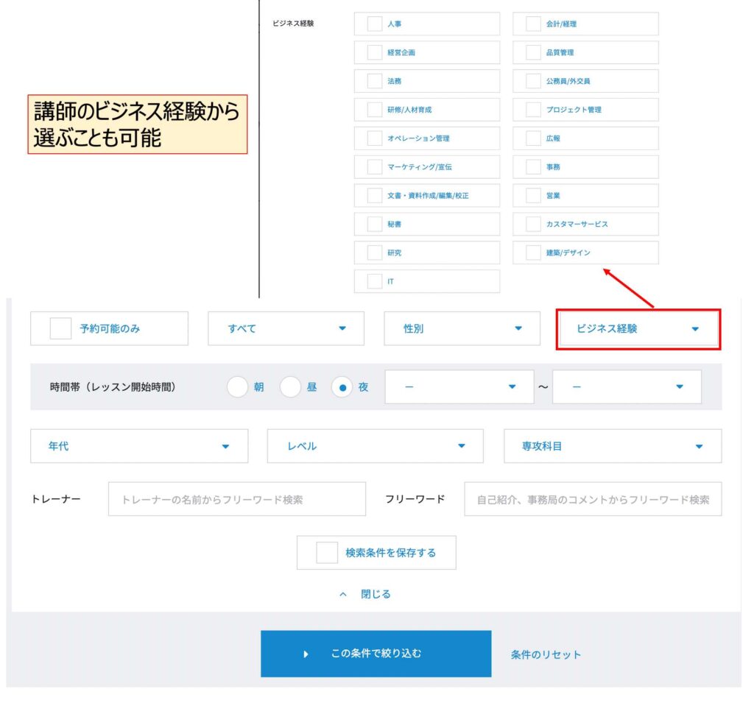Screen dimensions: 754x706
Task: Expand the レベル dropdown
Action: (375, 446)
